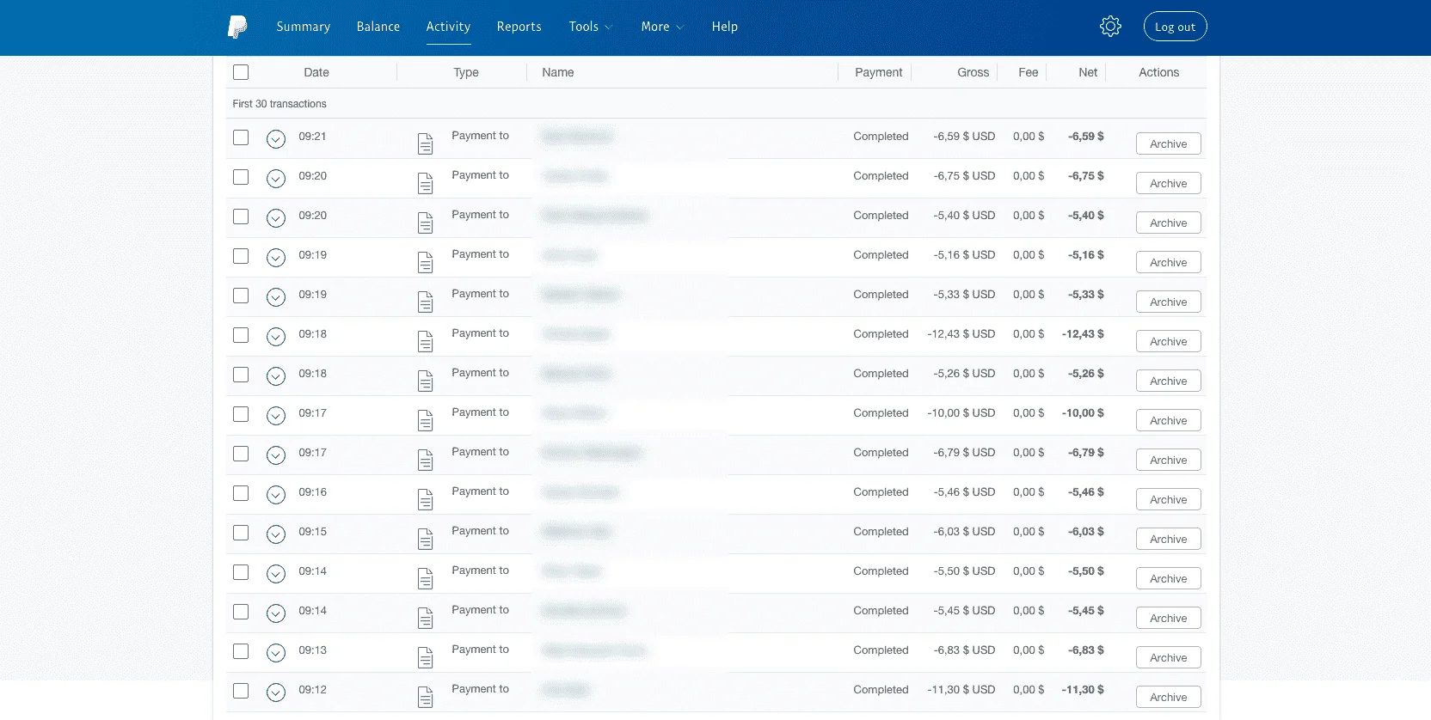Image resolution: width=1431 pixels, height=720 pixels.
Task: Open the More dropdown menu
Action: [661, 27]
